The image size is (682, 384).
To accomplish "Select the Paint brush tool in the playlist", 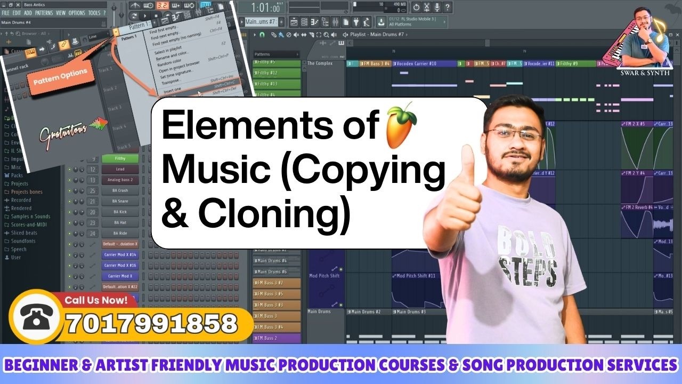I will (281, 35).
